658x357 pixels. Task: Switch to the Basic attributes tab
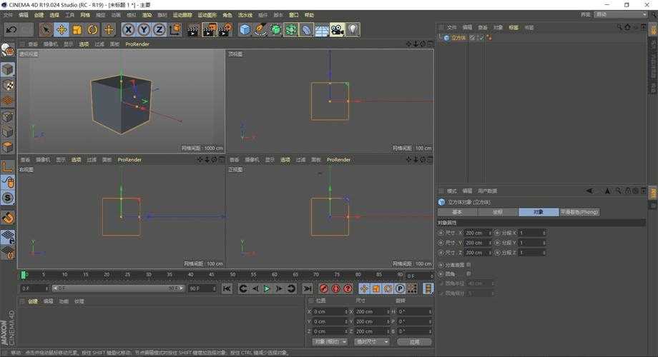pyautogui.click(x=457, y=212)
